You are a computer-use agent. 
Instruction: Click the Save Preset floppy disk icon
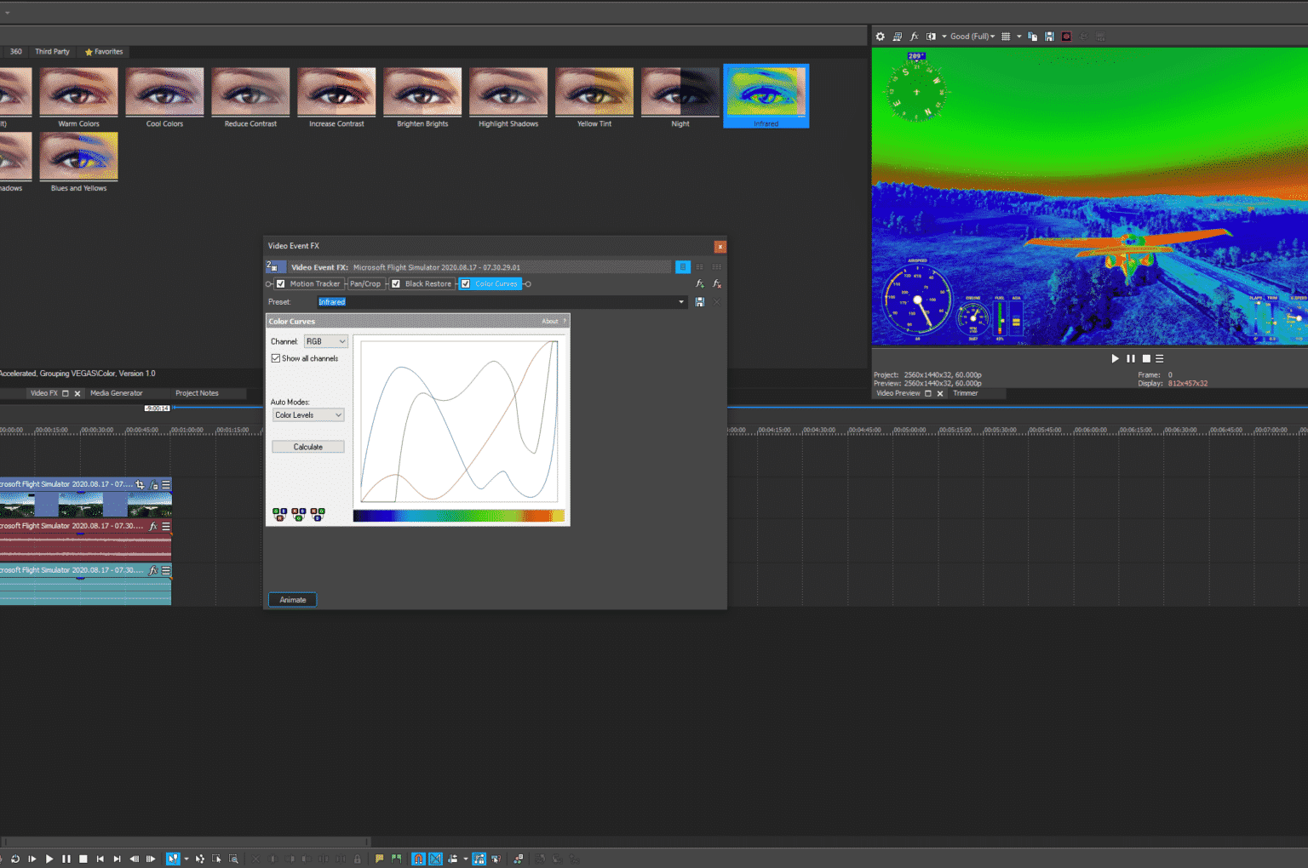click(x=700, y=302)
